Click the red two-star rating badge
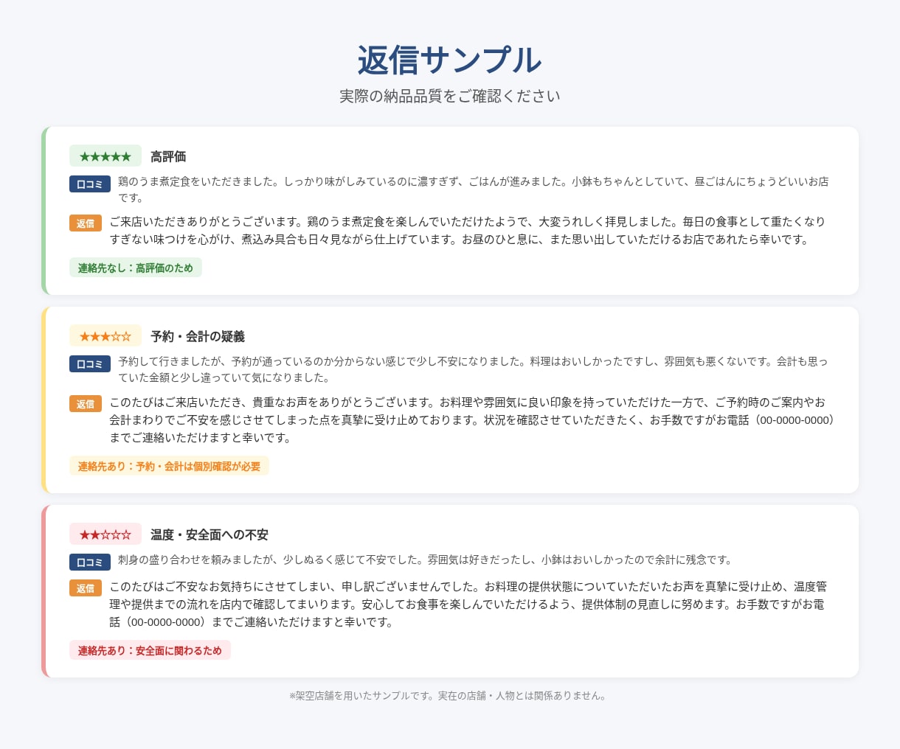 [x=105, y=534]
